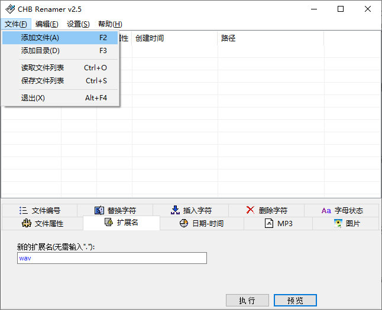Click the 插入字符 tab's blue arrow icon
Viewport: 382px width, 310px height.
[175, 210]
